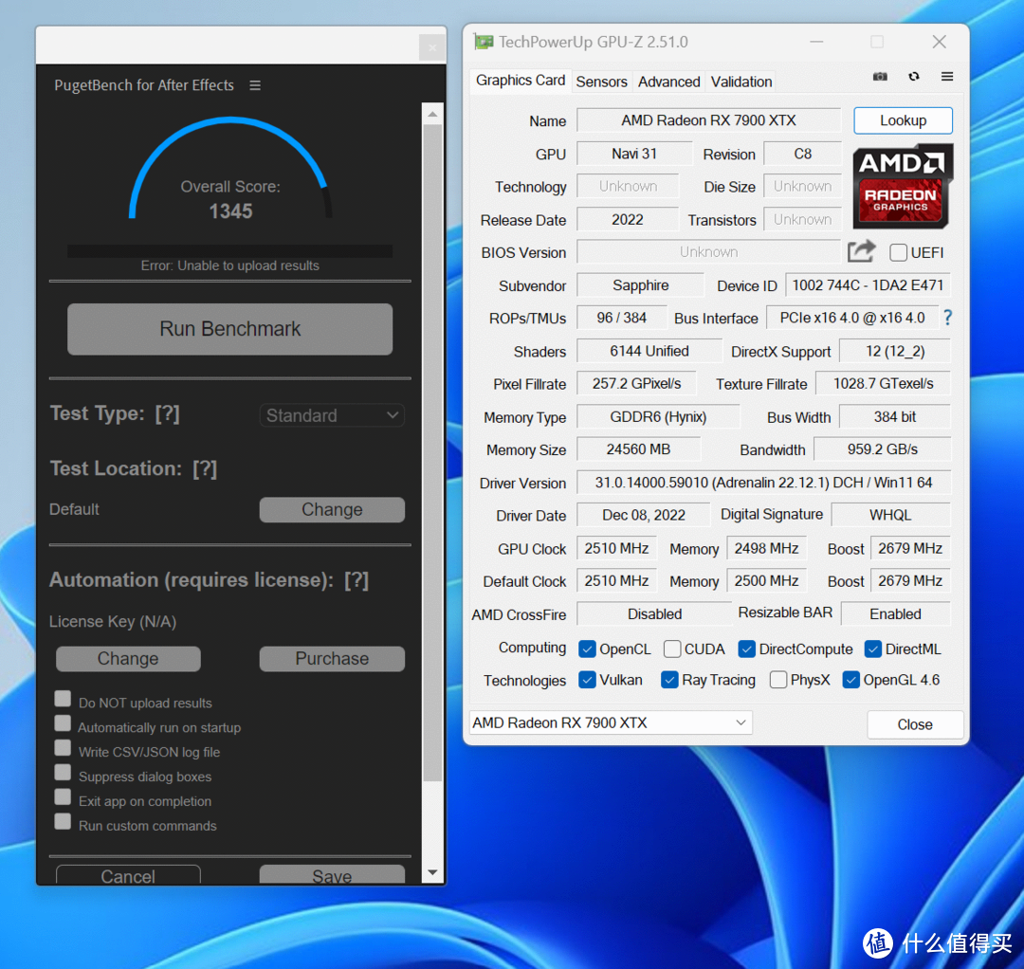
Task: Click the Driver Date Dec 08, 2022 field
Action: [x=643, y=515]
